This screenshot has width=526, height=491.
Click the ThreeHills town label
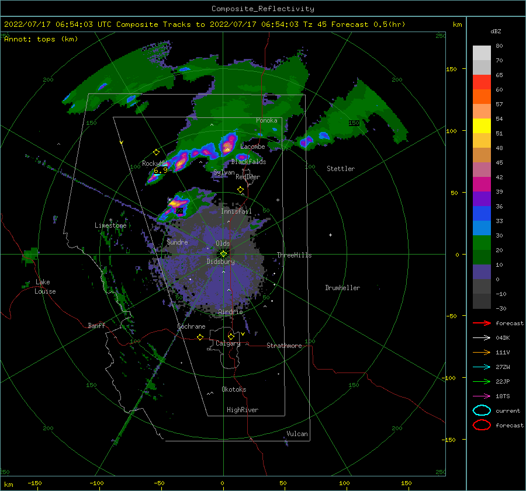pyautogui.click(x=294, y=255)
